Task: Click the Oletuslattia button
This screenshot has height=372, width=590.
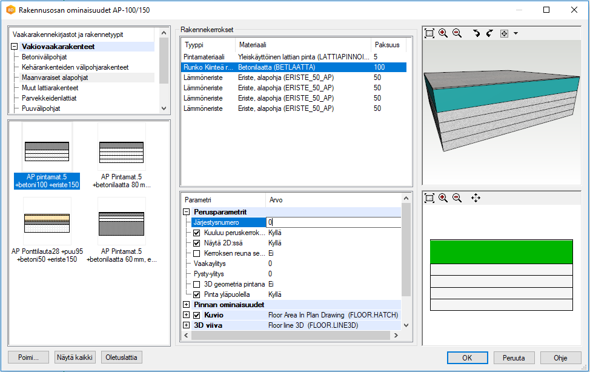Action: (x=122, y=357)
